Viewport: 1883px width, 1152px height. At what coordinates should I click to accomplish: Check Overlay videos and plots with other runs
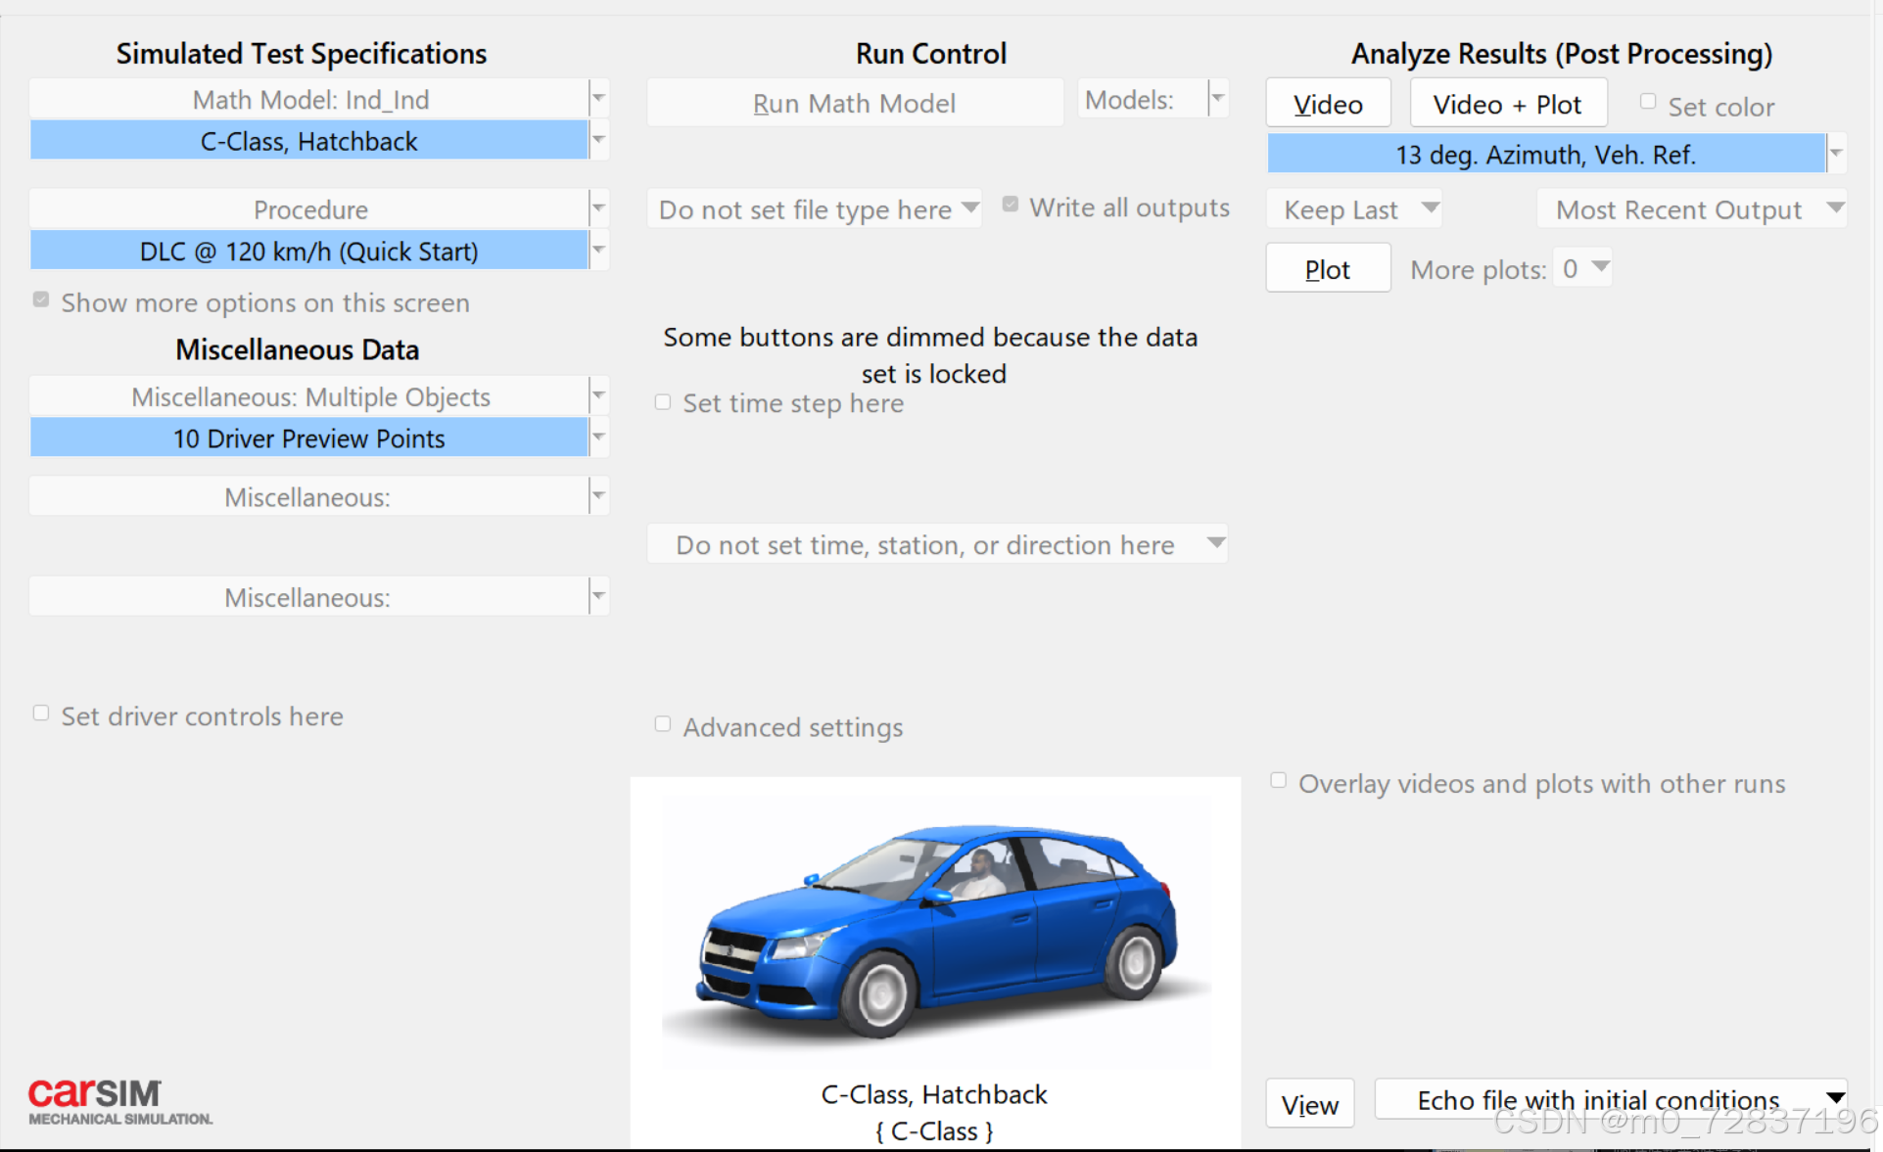(x=1278, y=781)
